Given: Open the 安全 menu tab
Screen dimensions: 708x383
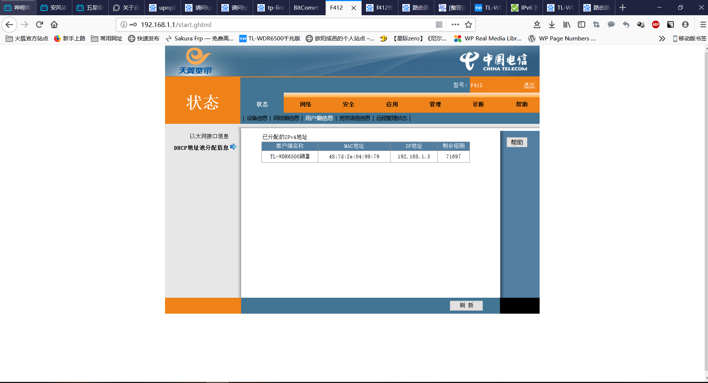Looking at the screenshot, I should [348, 104].
